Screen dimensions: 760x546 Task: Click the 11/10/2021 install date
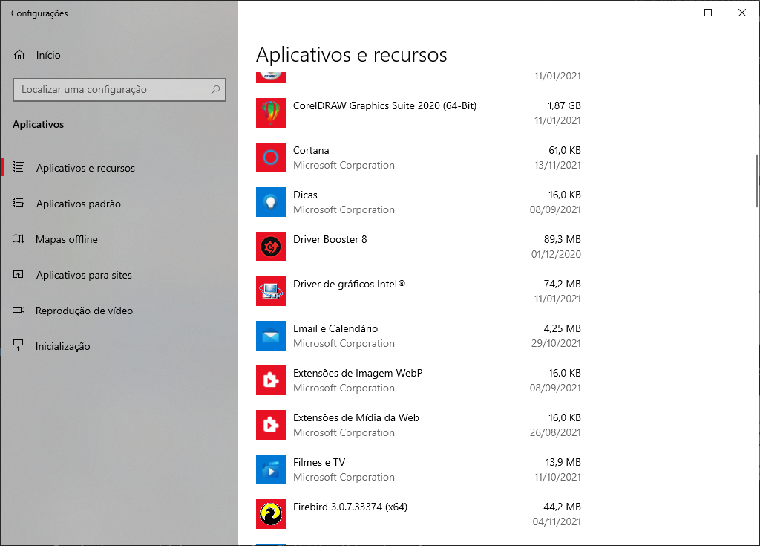(557, 477)
